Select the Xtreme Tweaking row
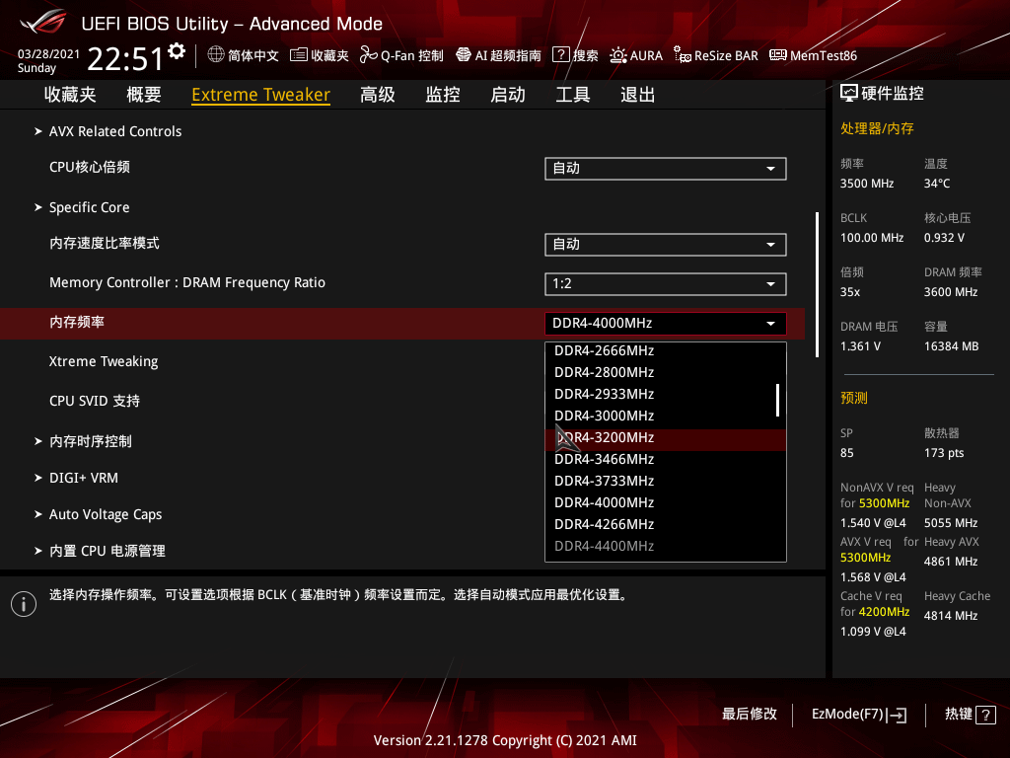 coord(103,361)
